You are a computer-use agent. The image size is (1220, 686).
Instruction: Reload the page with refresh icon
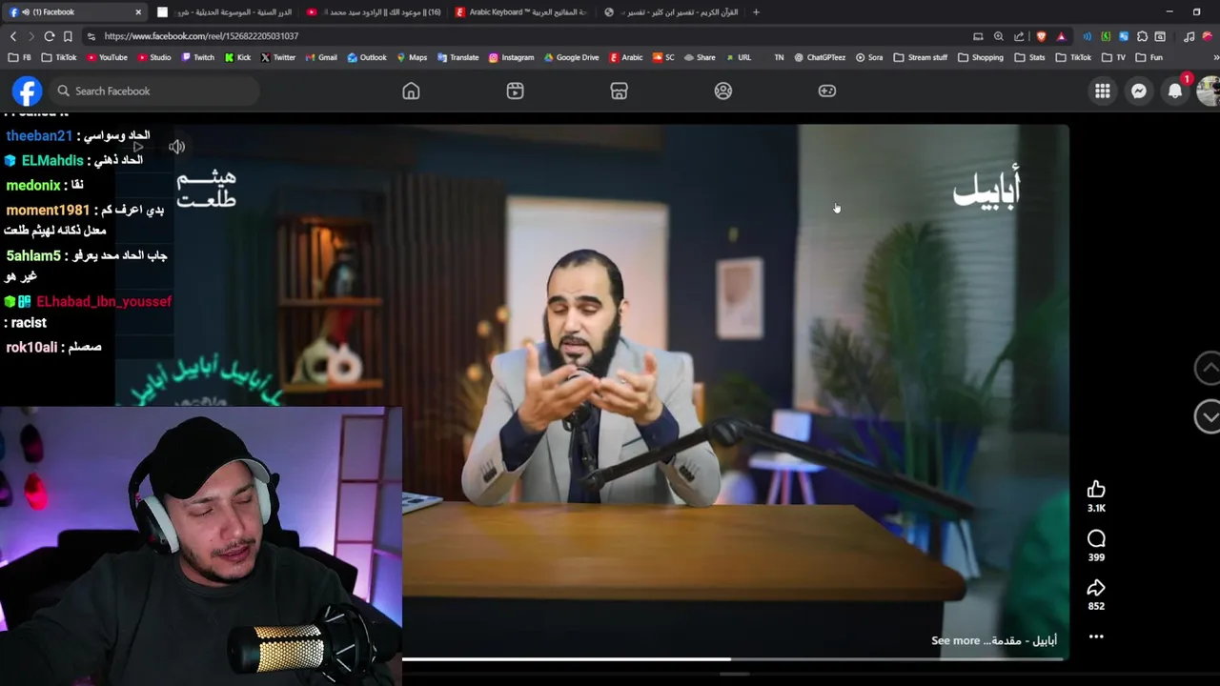(49, 36)
